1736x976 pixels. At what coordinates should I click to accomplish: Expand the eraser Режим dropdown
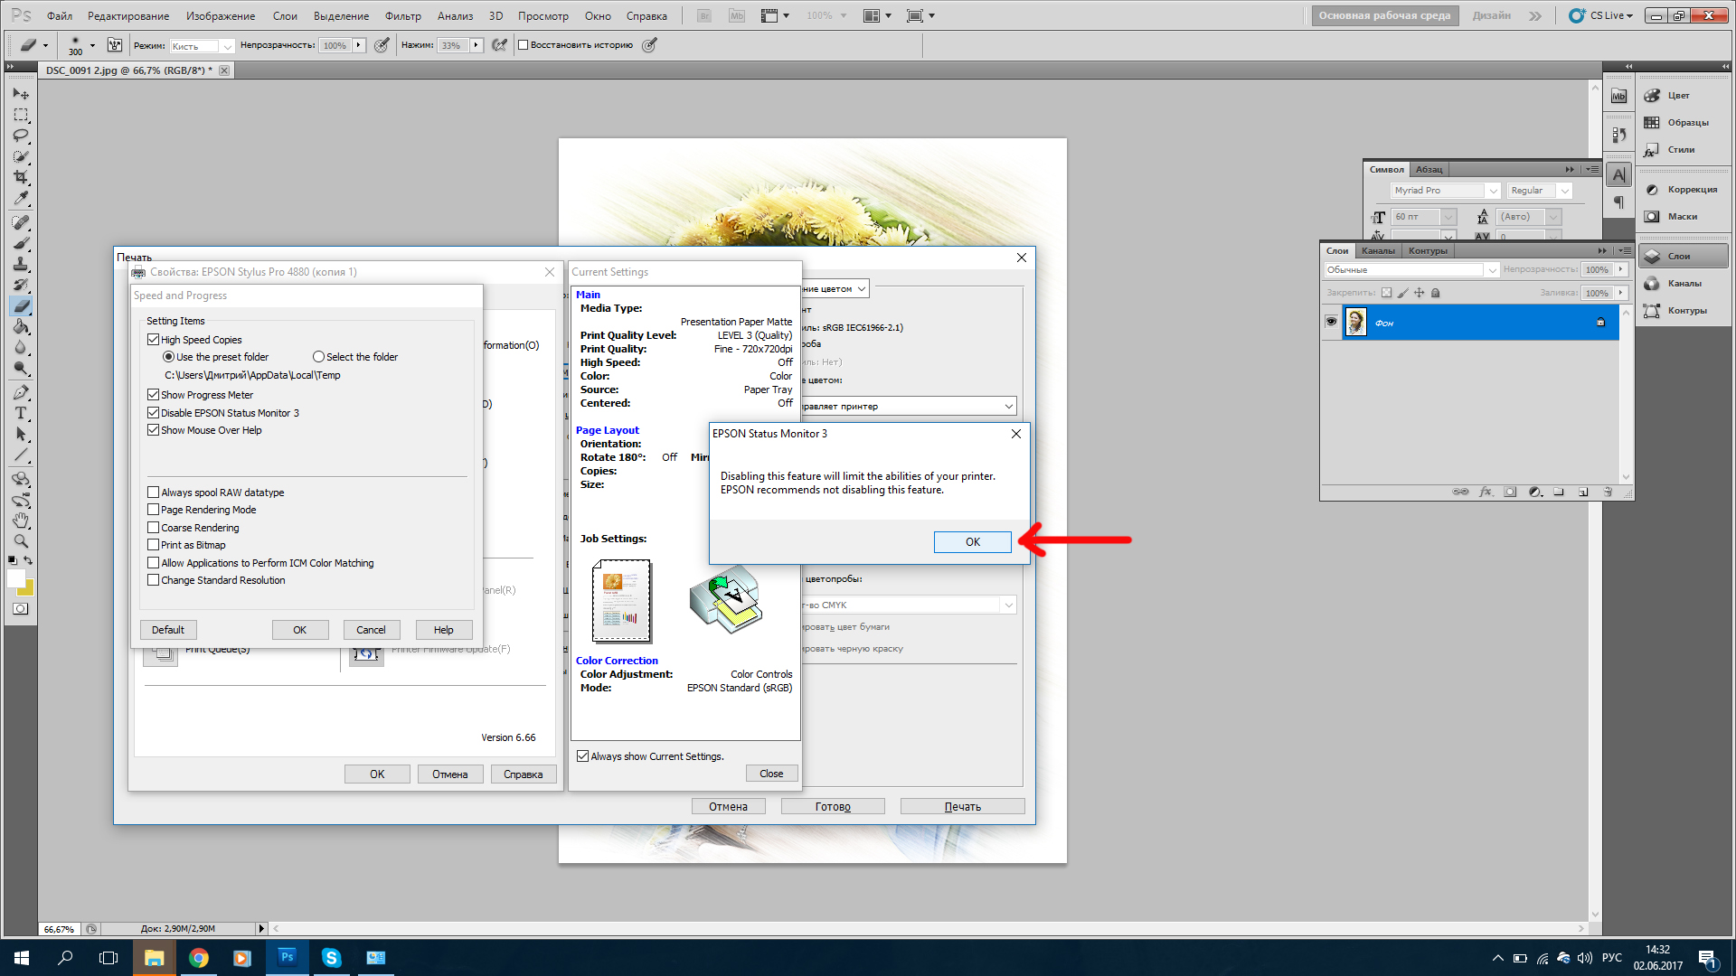pos(228,46)
